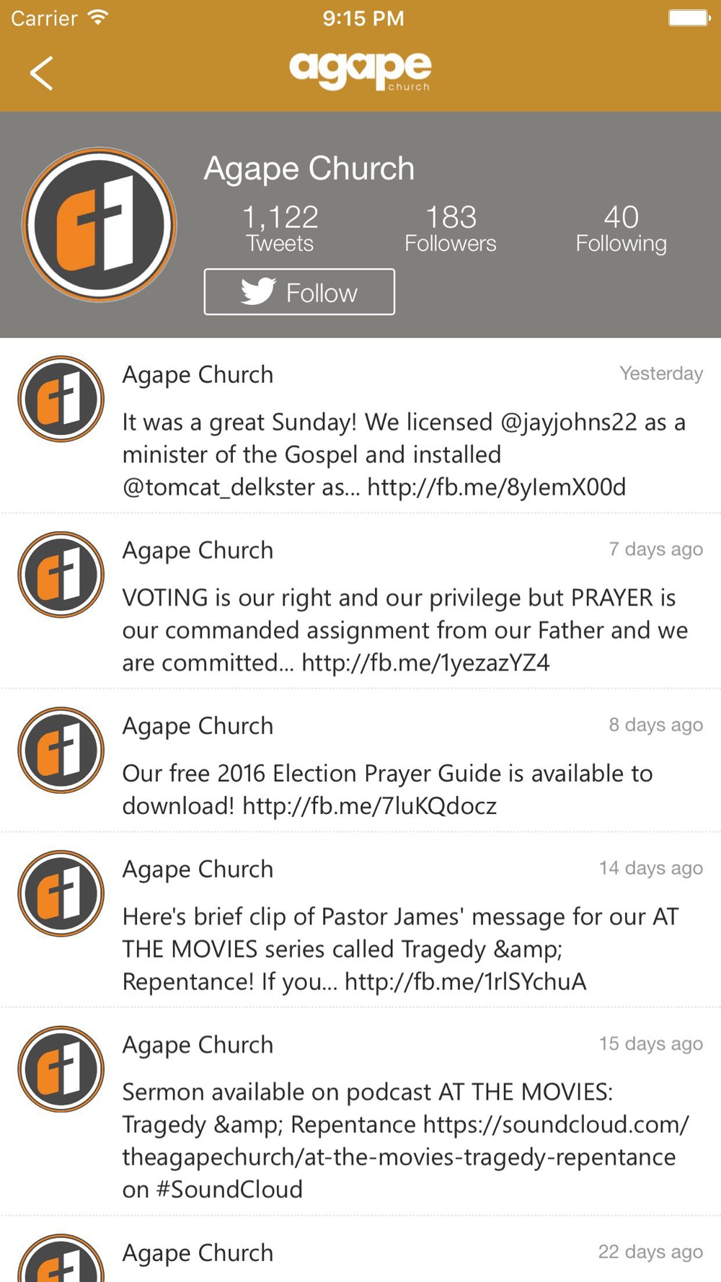Tap avatar on the 15 days ago tweet
Image resolution: width=721 pixels, height=1282 pixels.
point(61,1069)
